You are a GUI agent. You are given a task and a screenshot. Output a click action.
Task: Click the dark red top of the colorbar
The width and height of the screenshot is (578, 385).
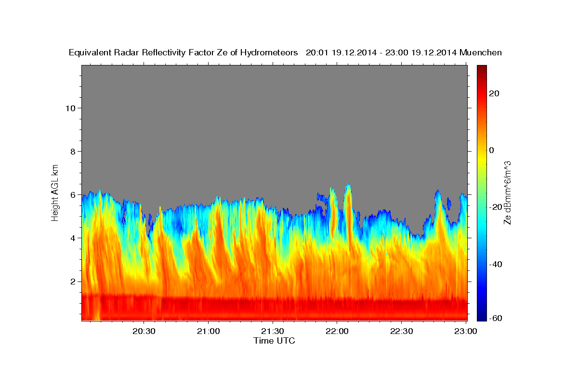click(482, 70)
